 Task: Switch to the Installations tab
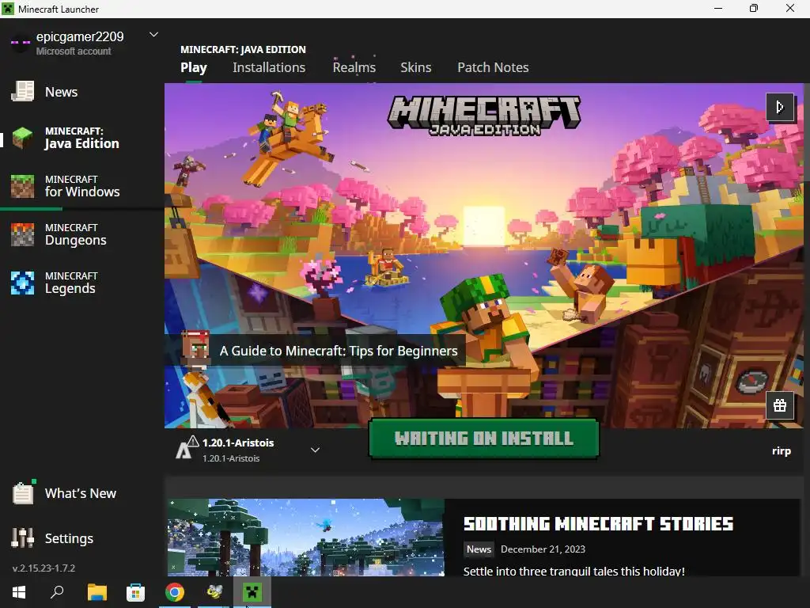coord(269,68)
